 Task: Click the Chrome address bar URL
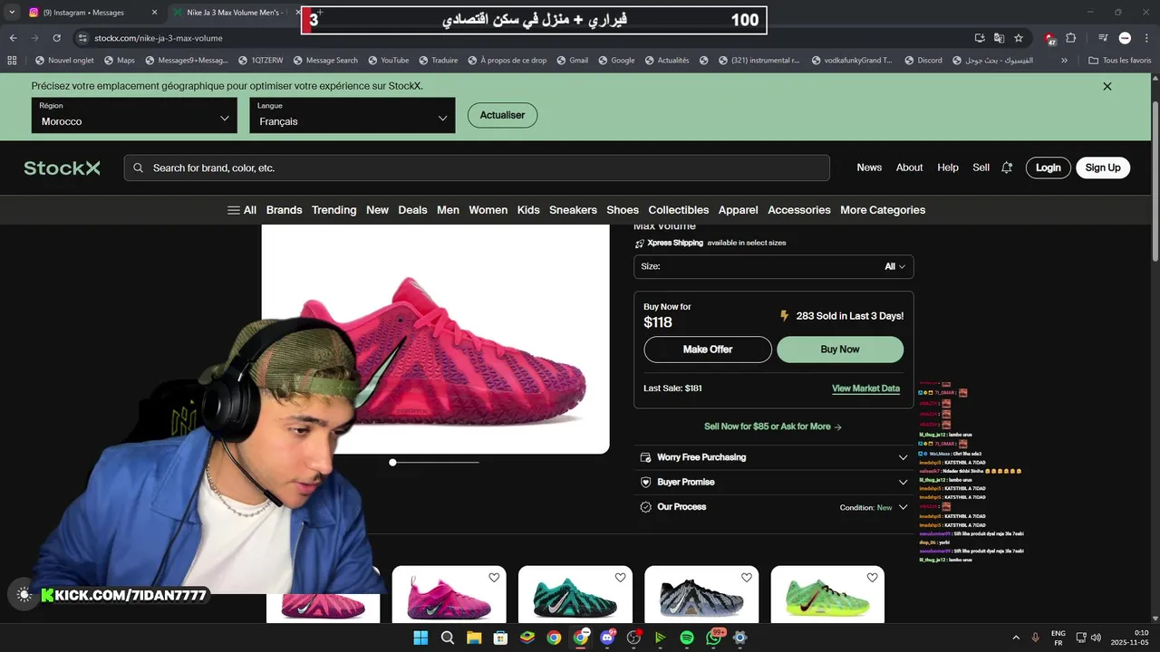tap(159, 38)
